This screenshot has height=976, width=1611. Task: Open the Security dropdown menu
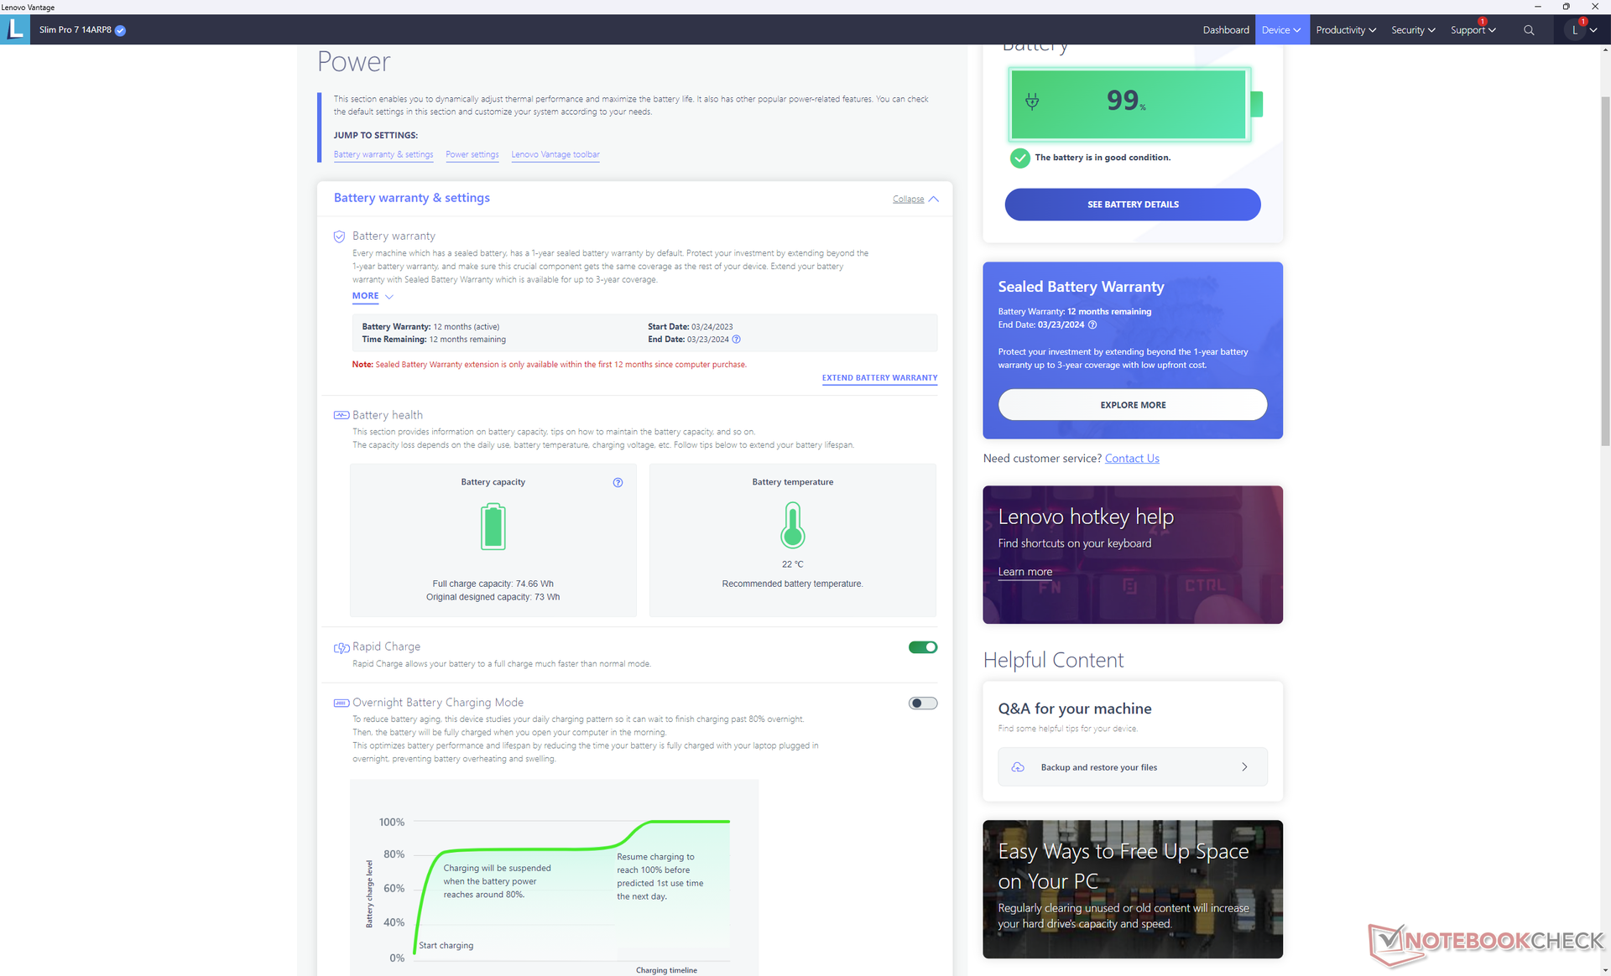coord(1413,30)
